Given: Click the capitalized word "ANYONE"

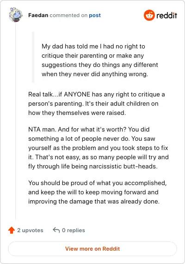Looking at the screenshot, I should 77,94.
